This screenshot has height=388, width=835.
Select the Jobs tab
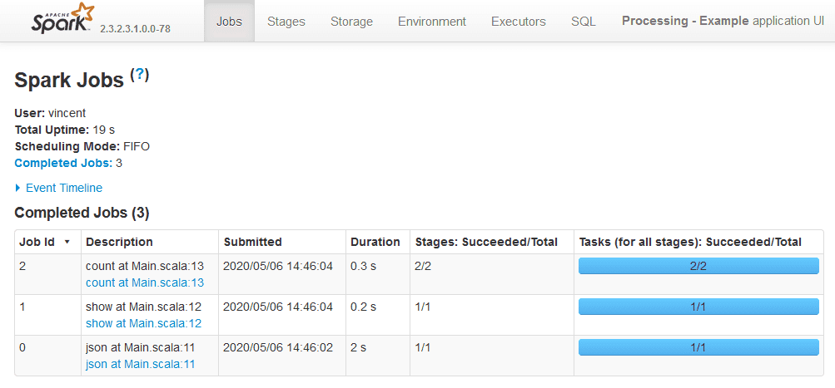click(x=229, y=22)
